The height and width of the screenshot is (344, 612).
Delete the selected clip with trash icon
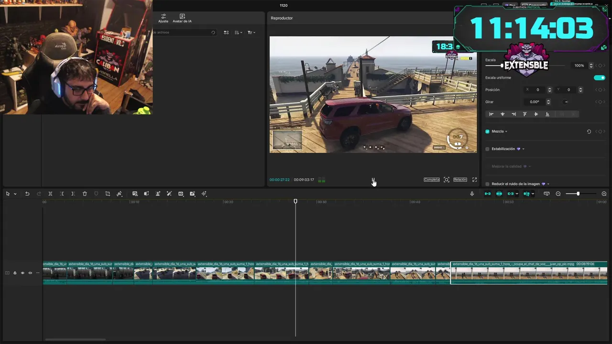point(85,193)
